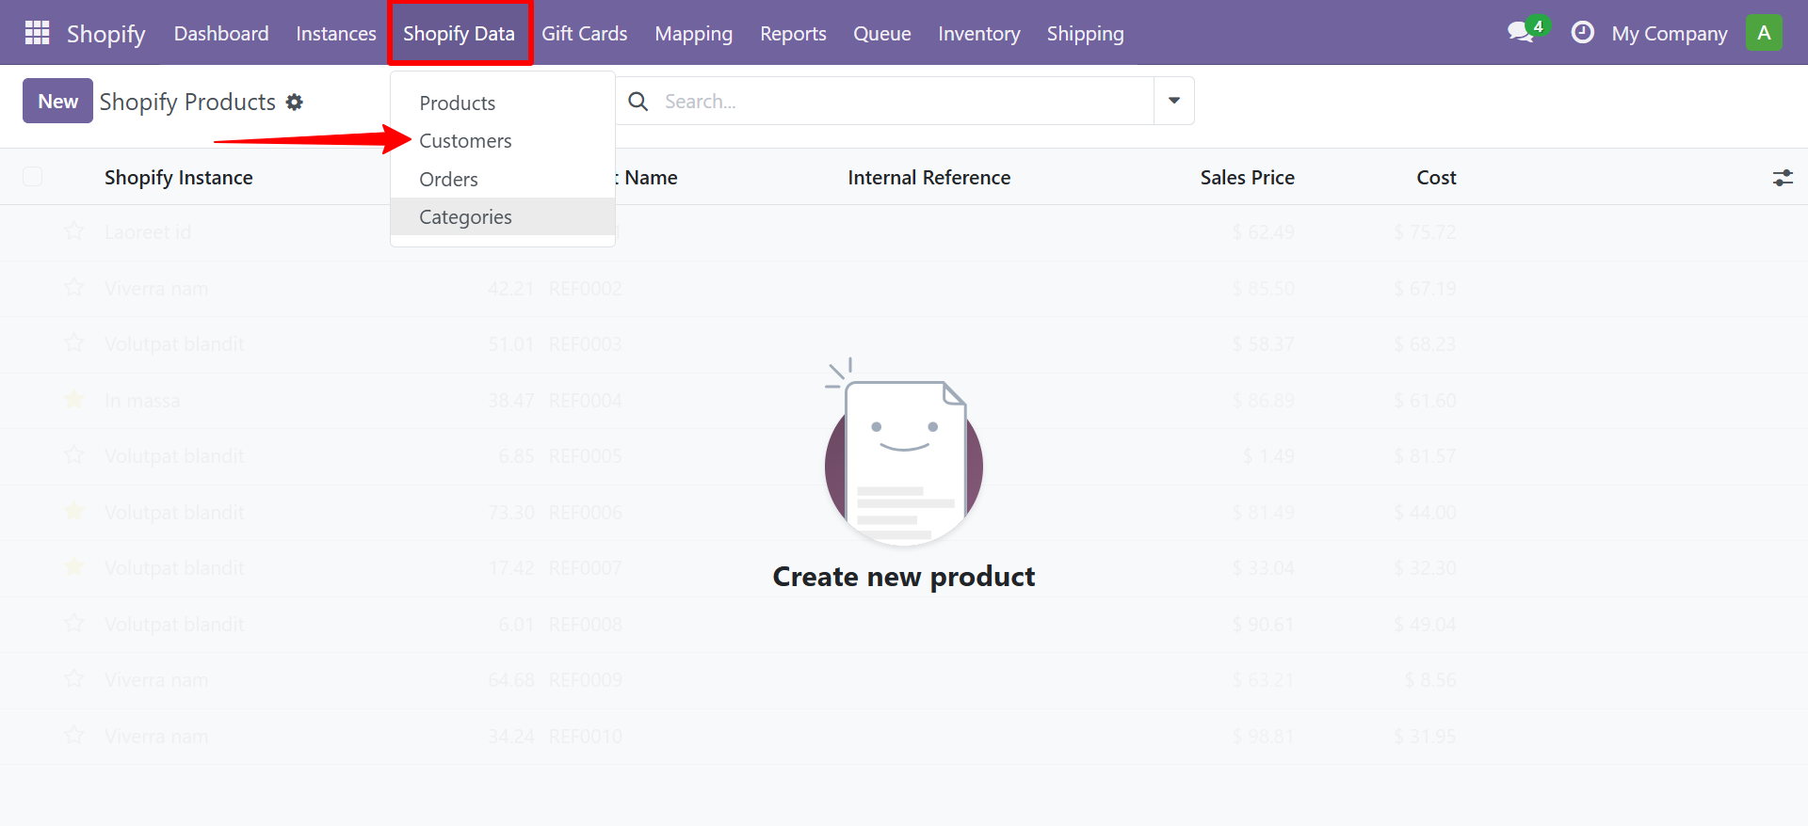Toggle favorite star on REF0006 row
This screenshot has height=826, width=1808.
tap(74, 512)
